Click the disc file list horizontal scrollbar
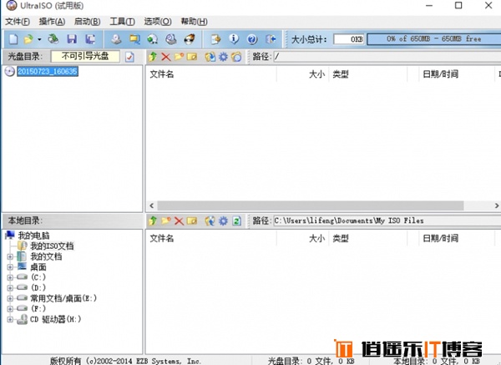Viewport: 501px width, 365px height. (x=311, y=205)
